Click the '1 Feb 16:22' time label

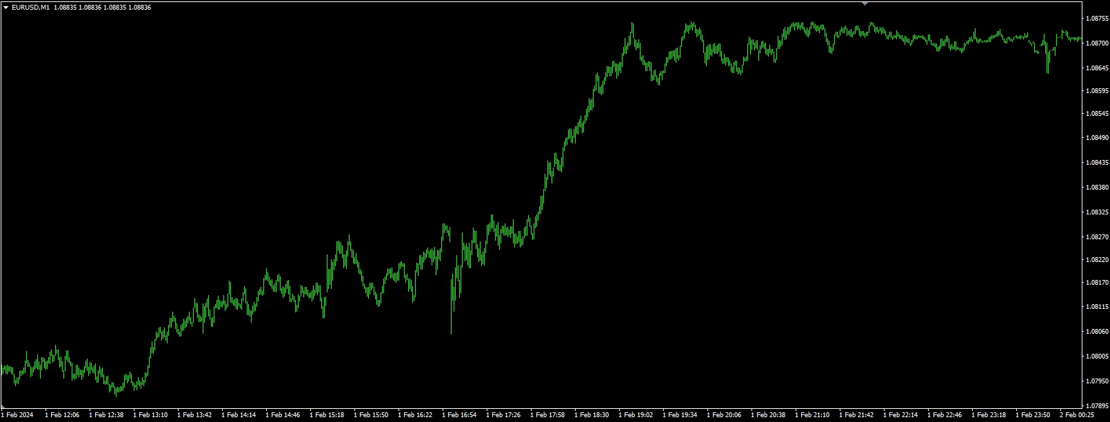[x=415, y=416]
